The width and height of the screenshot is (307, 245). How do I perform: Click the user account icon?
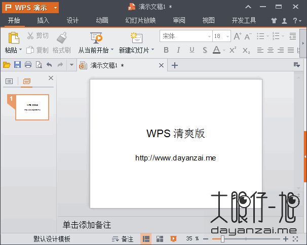pyautogui.click(x=284, y=21)
